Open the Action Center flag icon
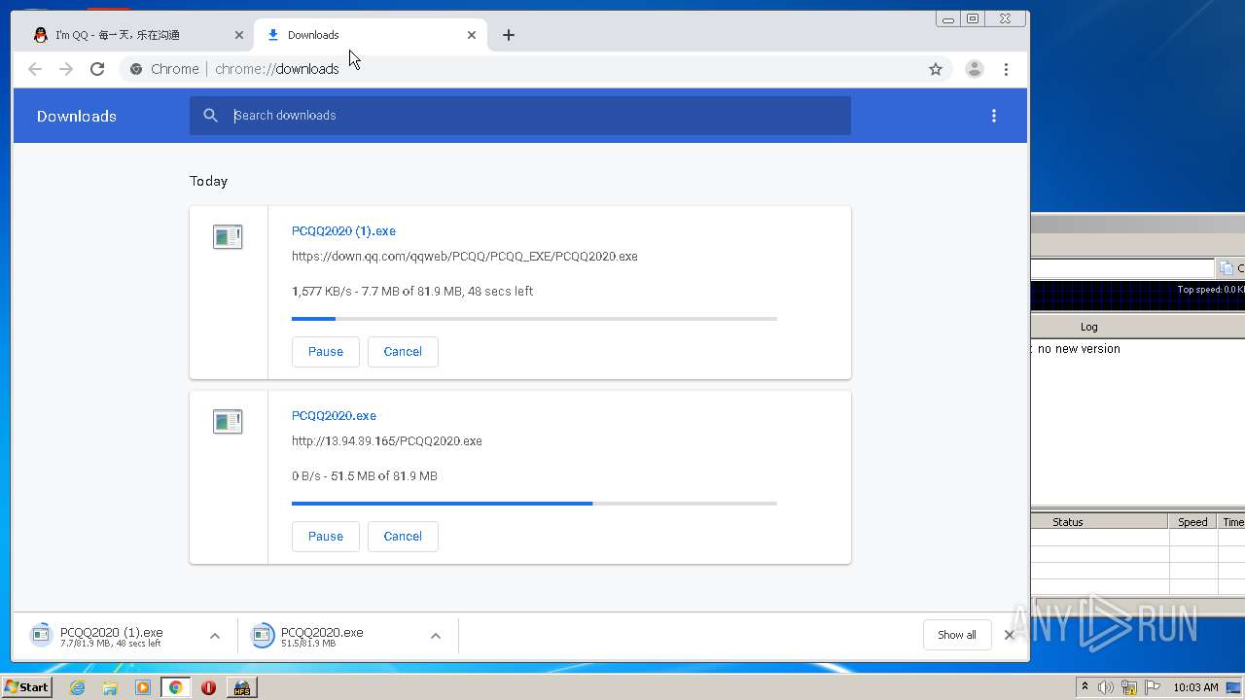 coord(1153,687)
